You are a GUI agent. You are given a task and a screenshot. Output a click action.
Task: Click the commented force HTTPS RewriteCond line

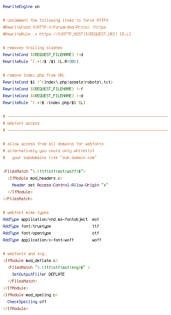tap(54, 27)
